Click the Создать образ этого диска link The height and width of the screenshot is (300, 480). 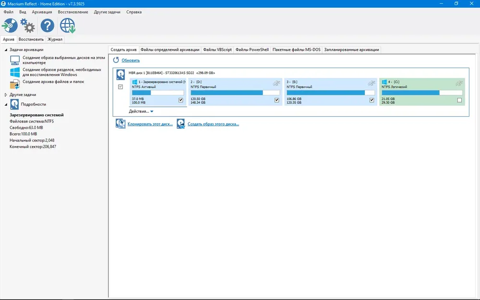coord(213,124)
